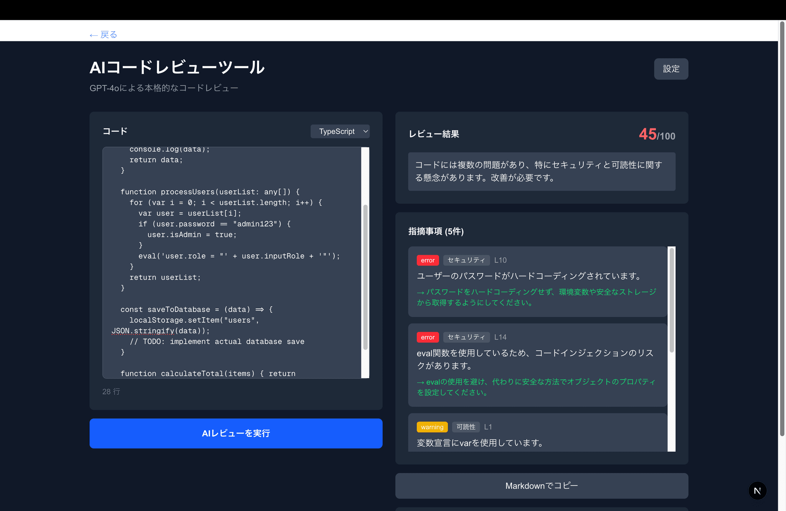Click the review summary text box
Viewport: 786px width, 511px height.
(x=541, y=171)
